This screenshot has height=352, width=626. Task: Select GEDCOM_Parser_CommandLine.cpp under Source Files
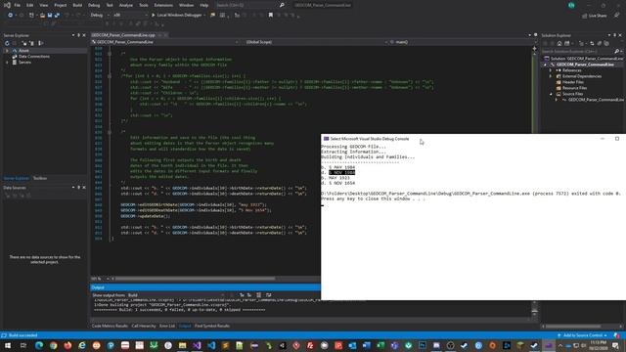tap(596, 100)
